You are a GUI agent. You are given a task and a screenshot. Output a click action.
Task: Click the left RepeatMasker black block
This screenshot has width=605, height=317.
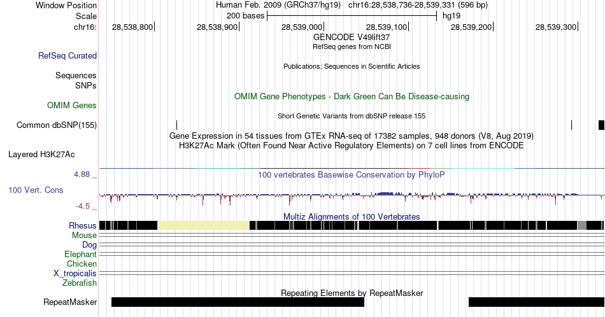(x=238, y=302)
